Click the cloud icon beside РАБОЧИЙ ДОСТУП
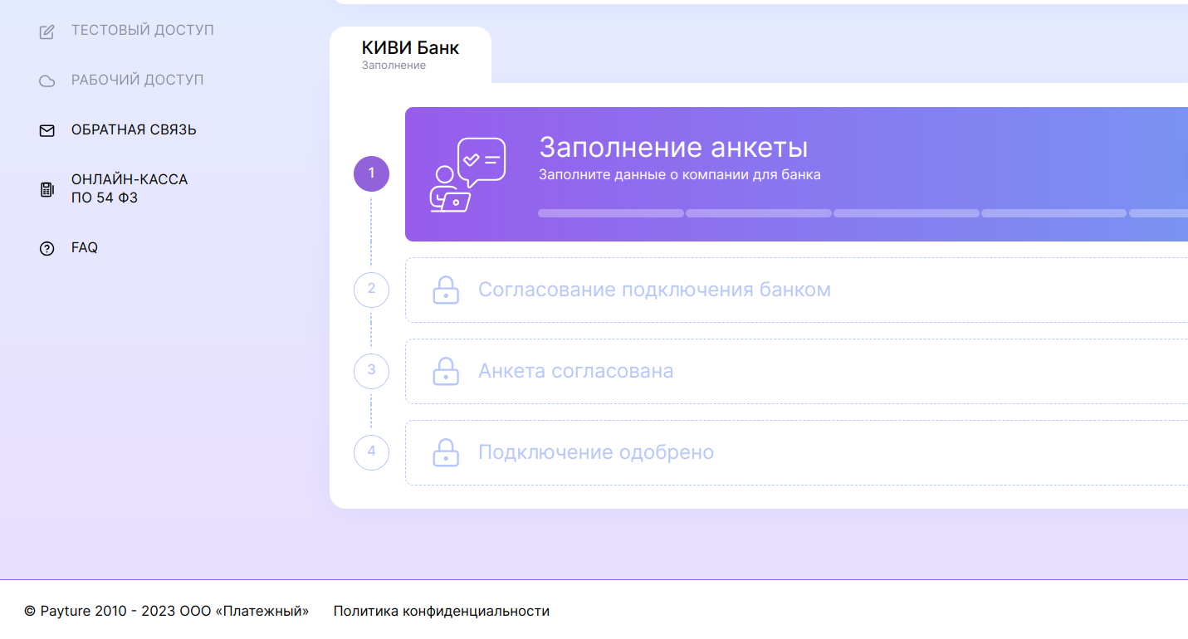Viewport: 1188px width, 639px height. click(x=47, y=80)
